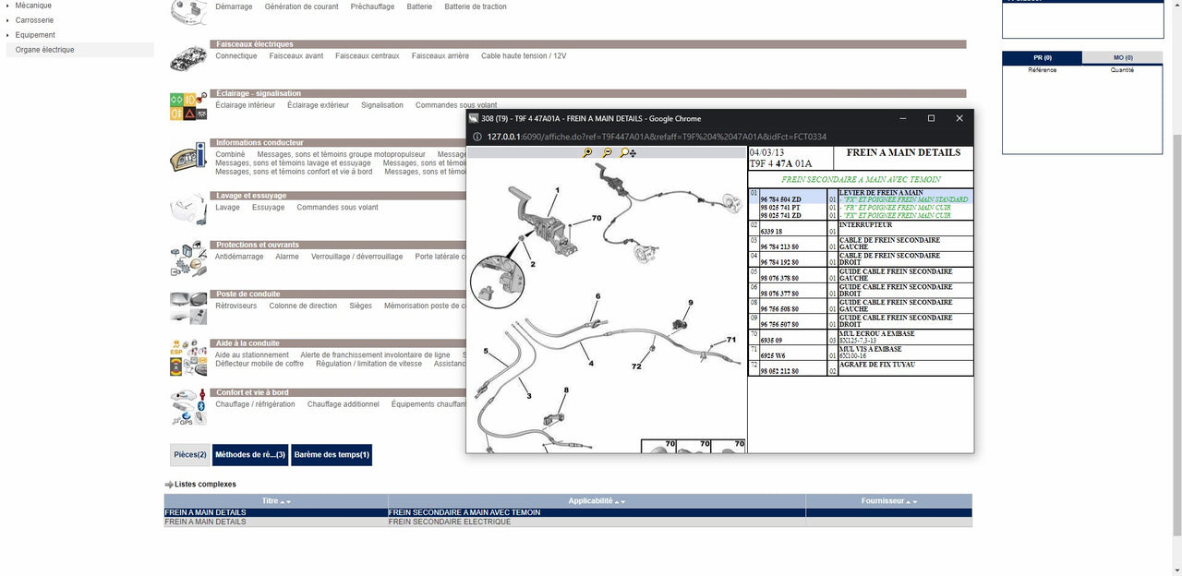This screenshot has width=1182, height=576.
Task: Activate the magnifier pan tool
Action: (x=628, y=153)
